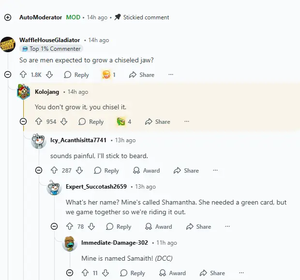300x280 pixels.
Task: Collapse WaffleHouseGladiator's comment thread
Action: click(x=8, y=74)
